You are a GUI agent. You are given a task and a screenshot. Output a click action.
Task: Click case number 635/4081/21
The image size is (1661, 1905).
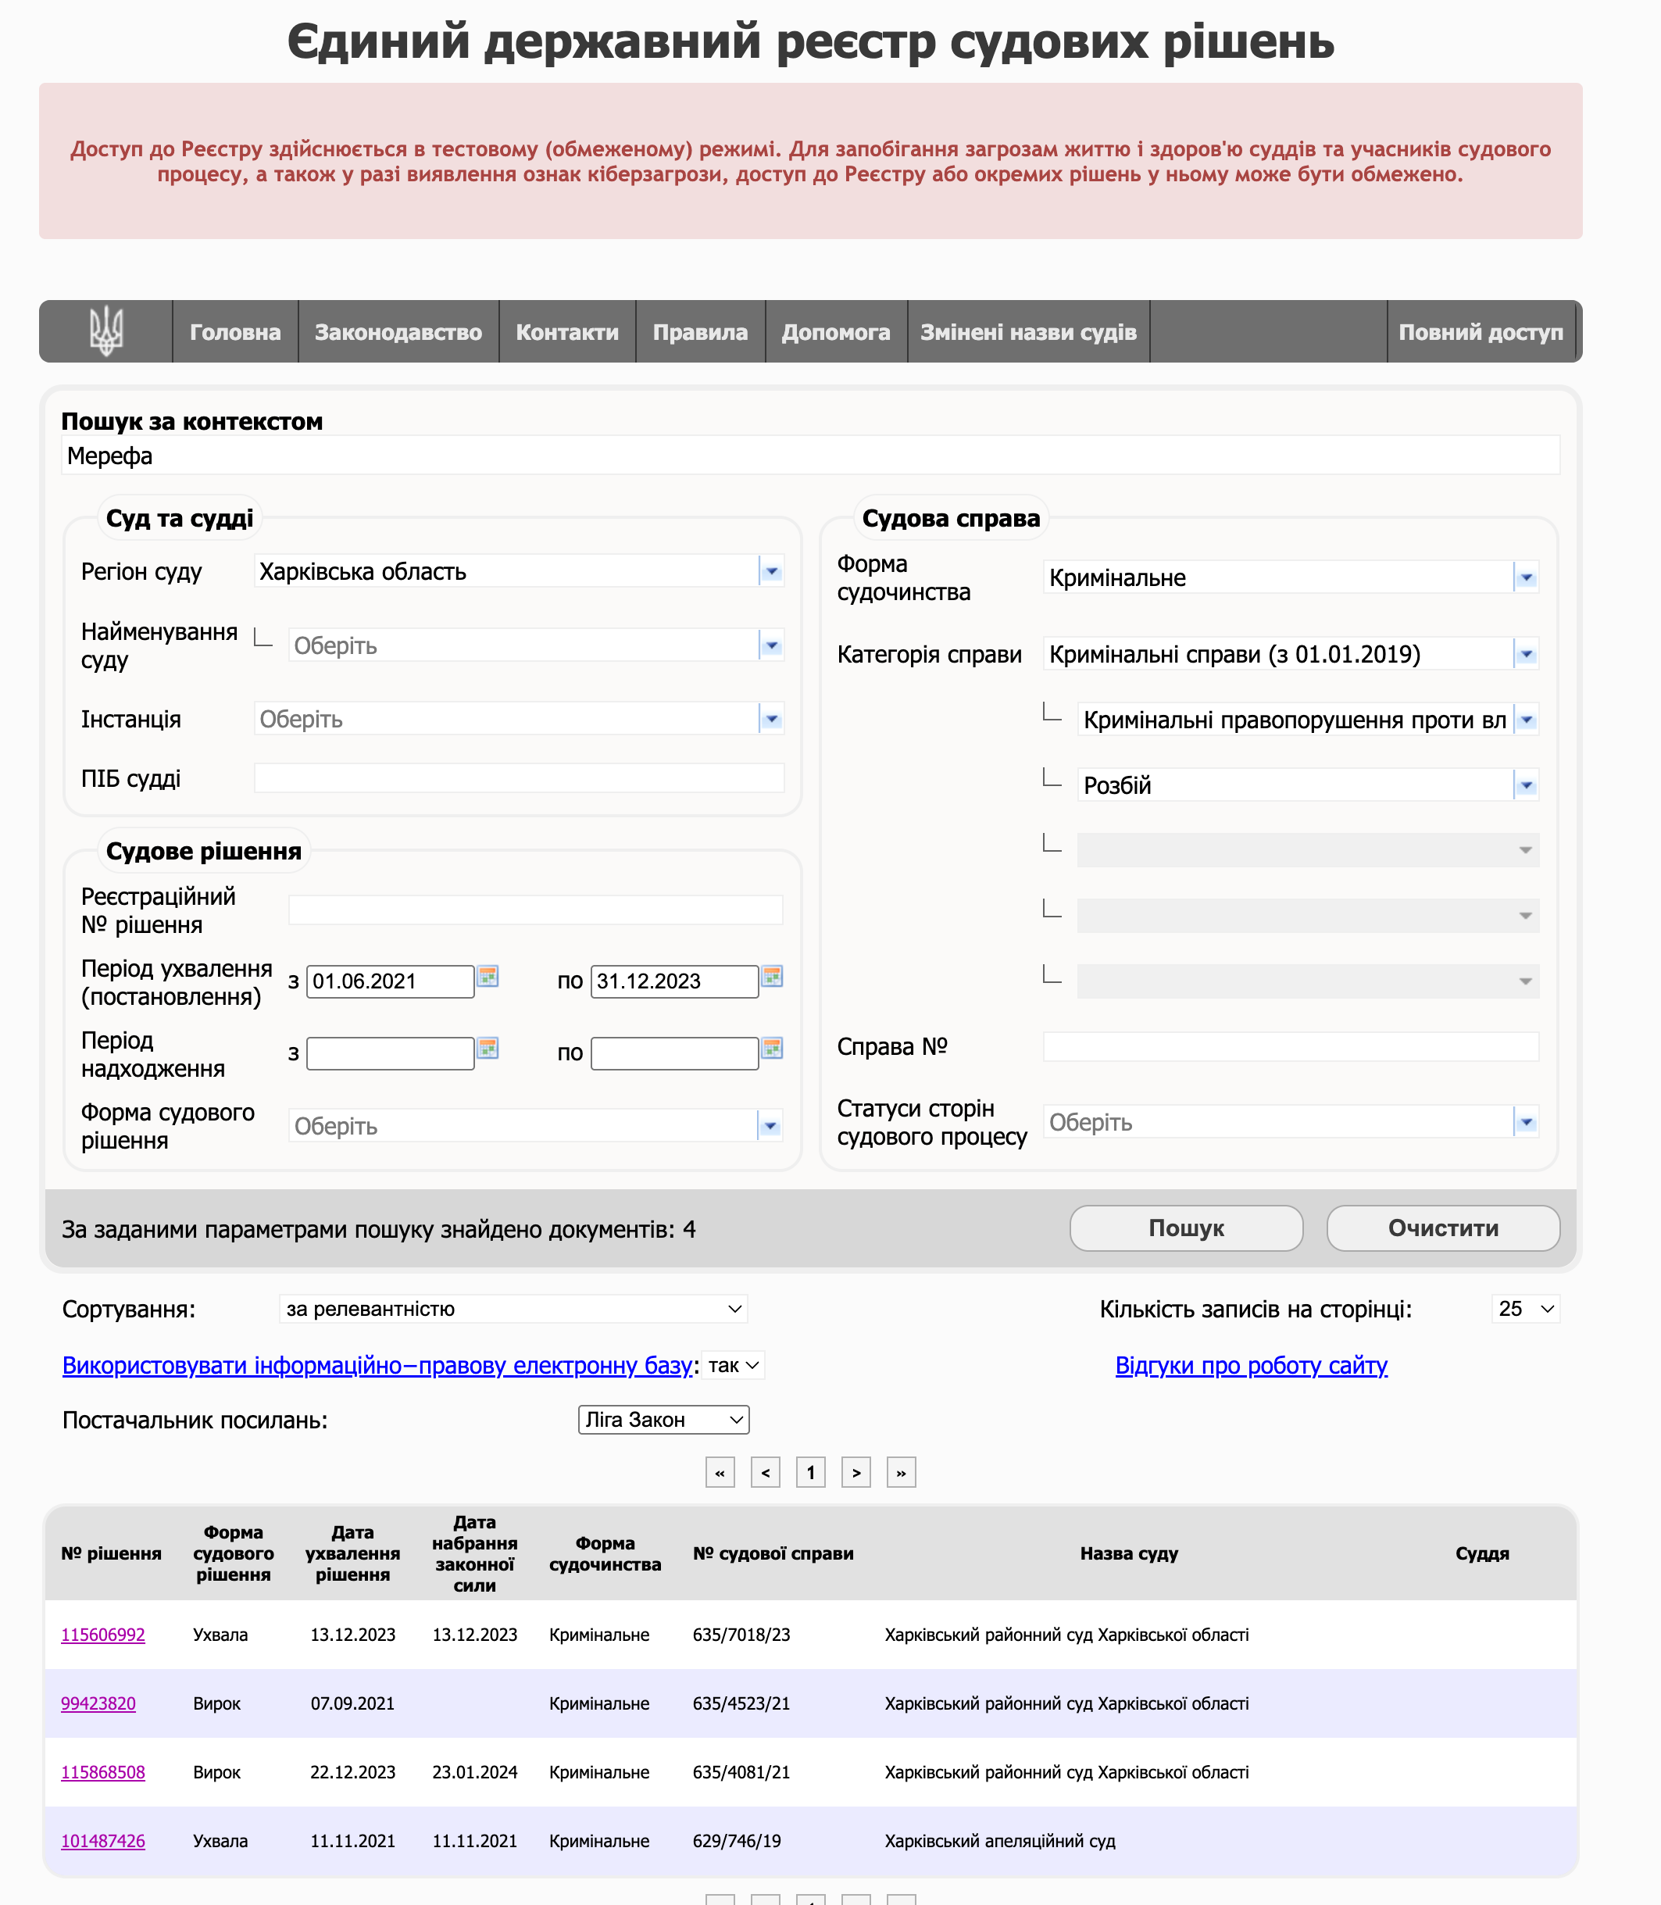pos(741,1771)
